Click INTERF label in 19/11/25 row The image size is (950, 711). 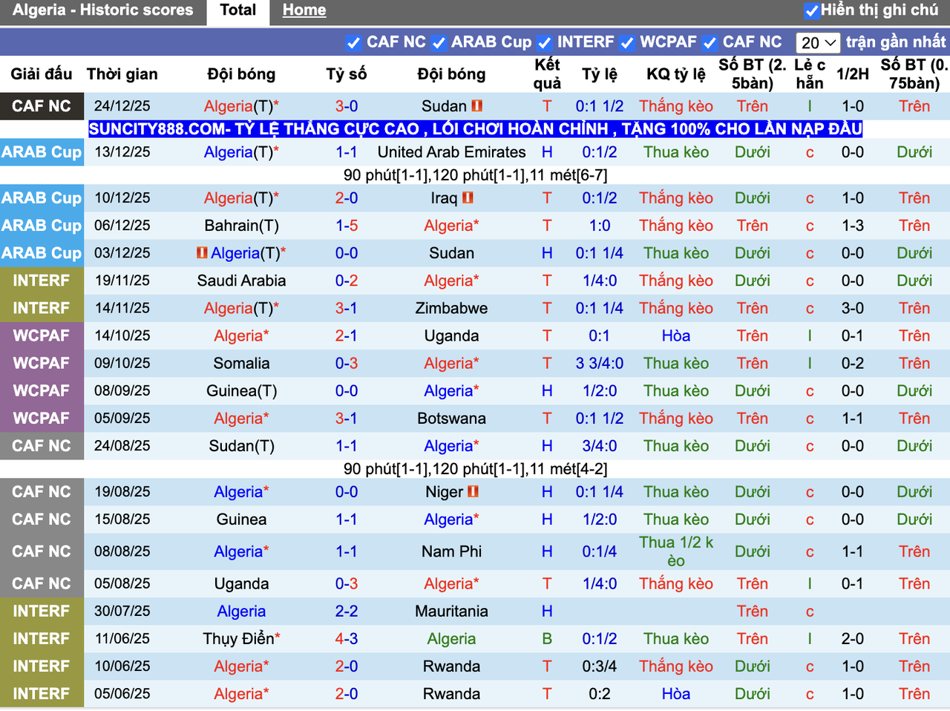coord(42,281)
